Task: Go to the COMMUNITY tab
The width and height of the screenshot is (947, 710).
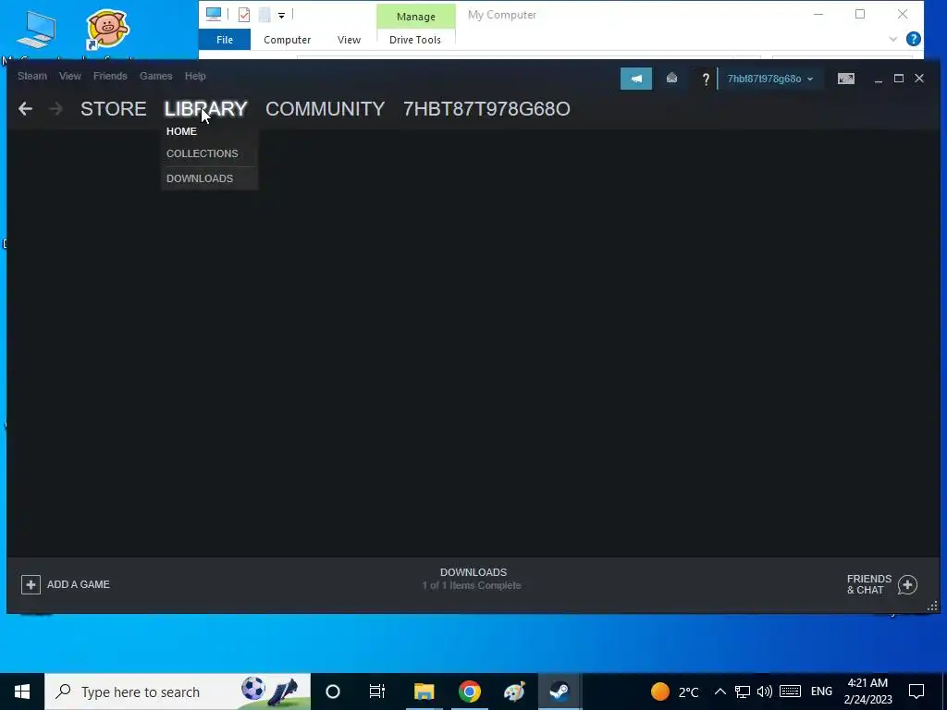Action: pos(325,109)
